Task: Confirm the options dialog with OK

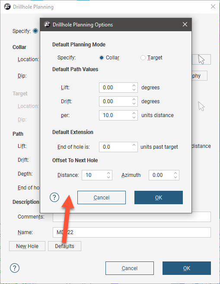Action: tap(159, 197)
